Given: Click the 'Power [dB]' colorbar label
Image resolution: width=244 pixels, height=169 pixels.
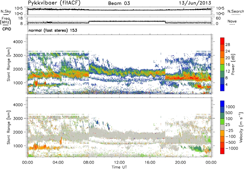Looking at the screenshot, I should click(233, 64).
